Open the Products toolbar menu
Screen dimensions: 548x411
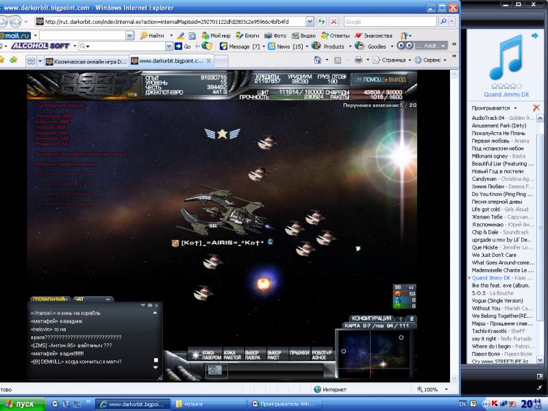coord(328,46)
